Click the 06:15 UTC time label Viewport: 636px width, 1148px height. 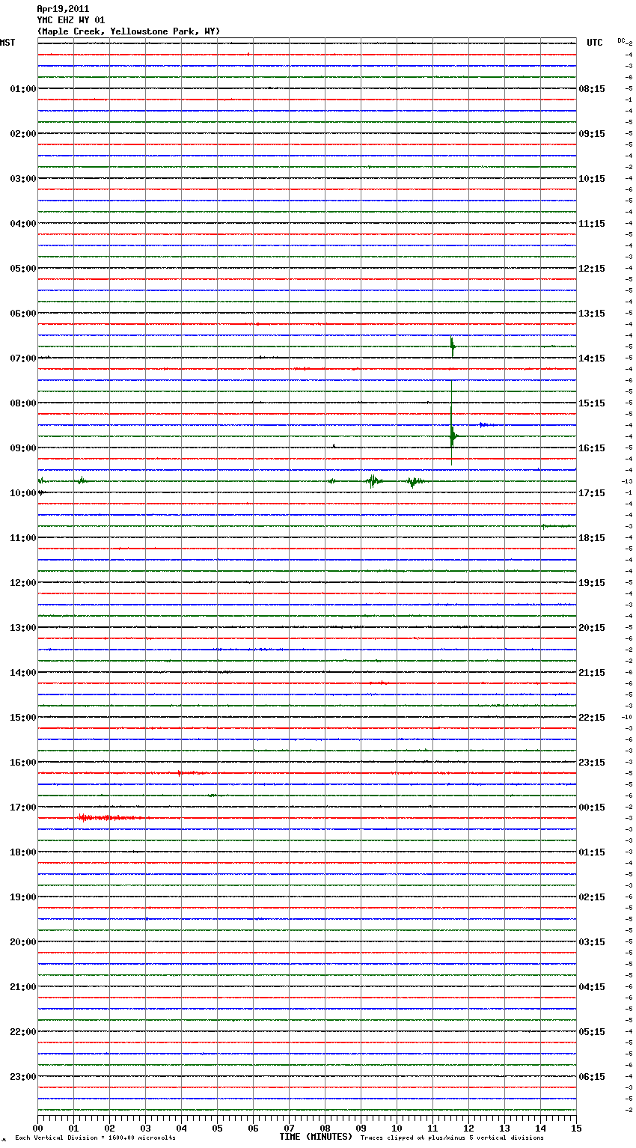pos(592,1077)
